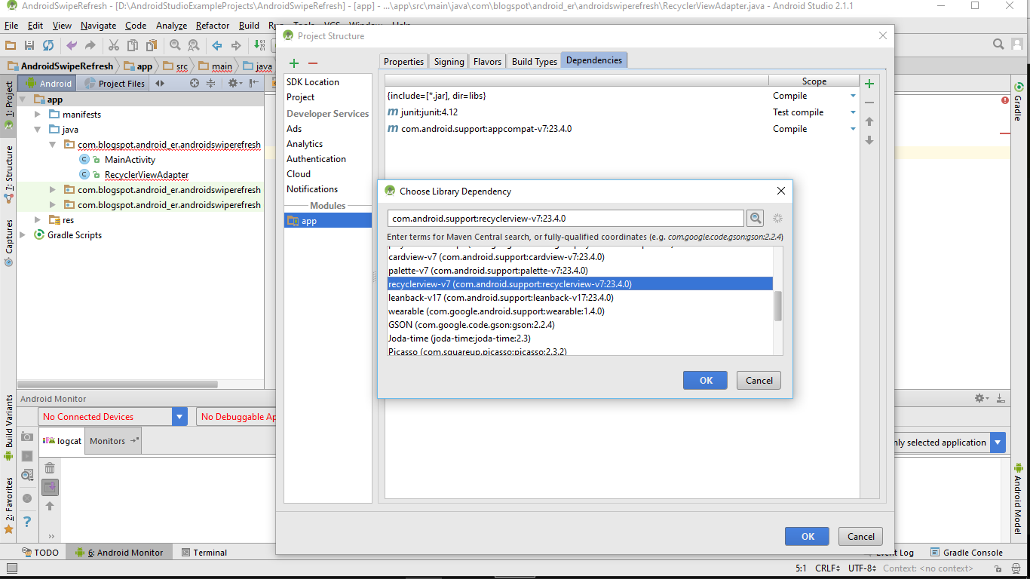1030x579 pixels.
Task: Click the Undo arrow icon
Action: pos(72,45)
